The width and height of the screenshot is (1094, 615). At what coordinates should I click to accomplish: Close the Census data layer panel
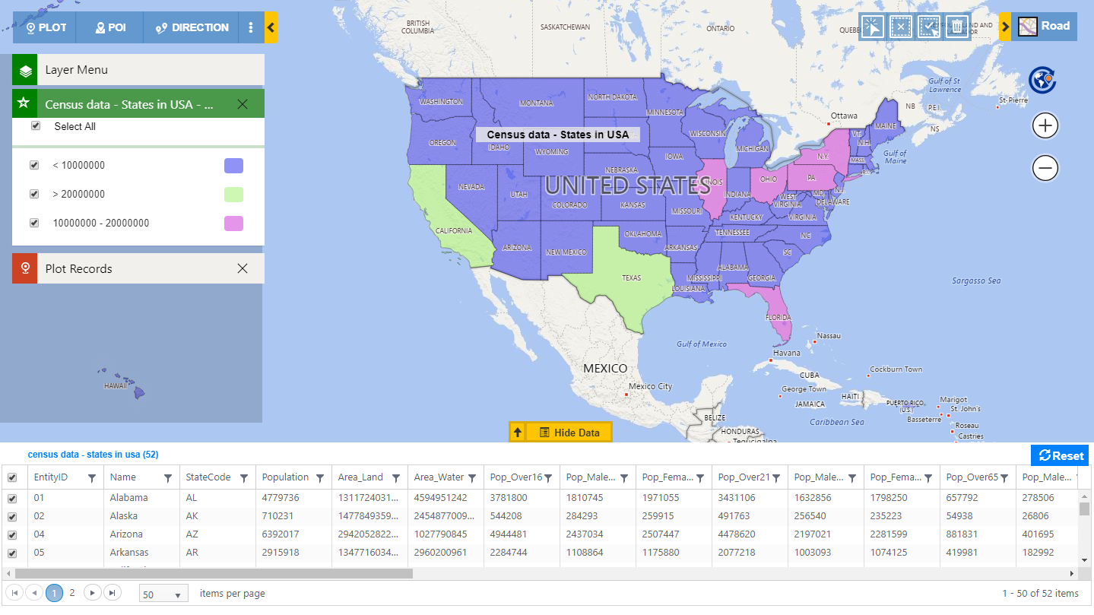tap(243, 104)
